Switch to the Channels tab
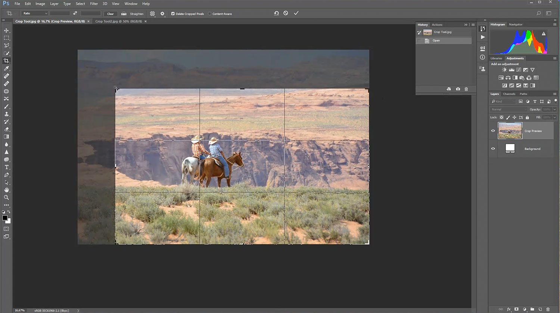Viewport: 560px width, 313px height. point(509,94)
